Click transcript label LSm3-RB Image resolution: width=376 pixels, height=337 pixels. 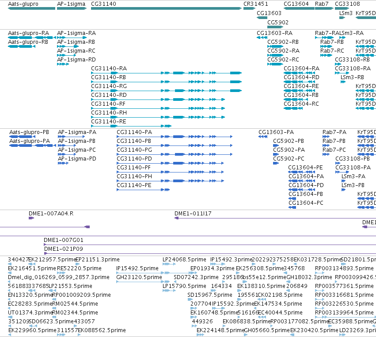[x=352, y=77]
